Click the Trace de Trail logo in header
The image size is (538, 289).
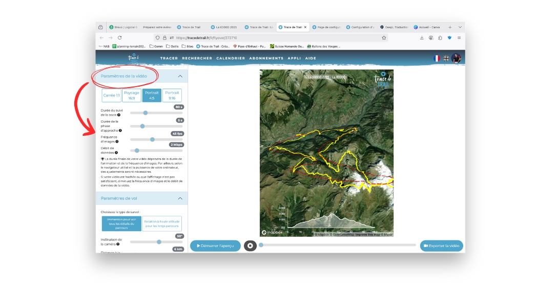point(133,57)
